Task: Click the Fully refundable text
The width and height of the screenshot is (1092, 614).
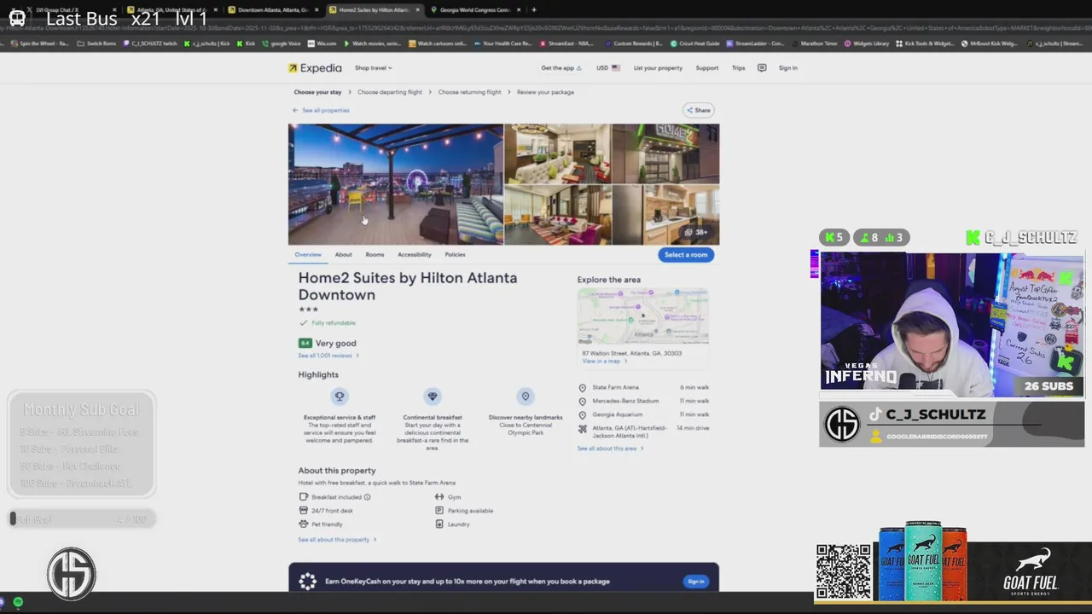Action: point(334,323)
